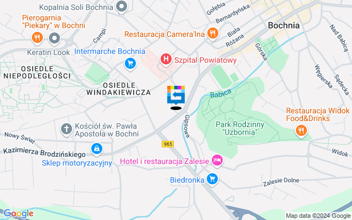Select the Biedronka shopping cart pin
Image resolution: width=352 pixels, height=220 pixels.
[x=212, y=179]
